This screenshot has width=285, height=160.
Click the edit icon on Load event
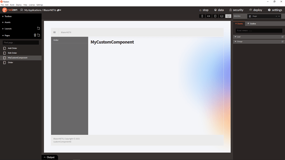[283, 37]
